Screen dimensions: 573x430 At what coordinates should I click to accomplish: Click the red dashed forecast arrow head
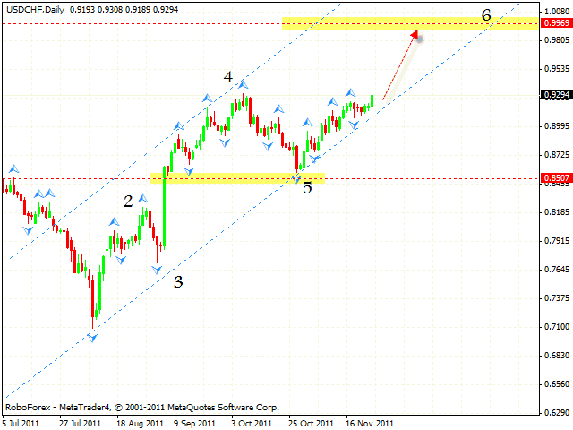pos(415,34)
